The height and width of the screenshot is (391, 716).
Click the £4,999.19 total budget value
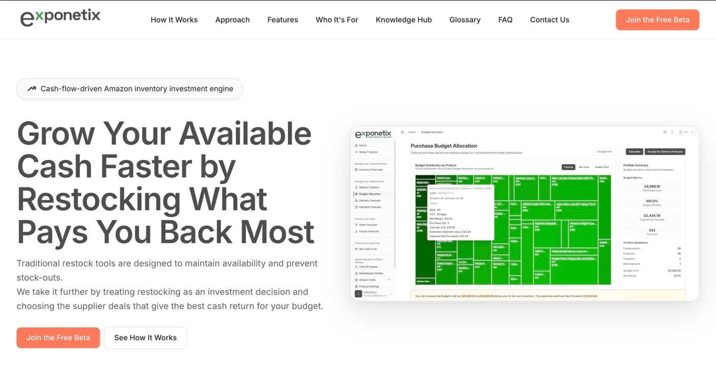pyautogui.click(x=652, y=187)
